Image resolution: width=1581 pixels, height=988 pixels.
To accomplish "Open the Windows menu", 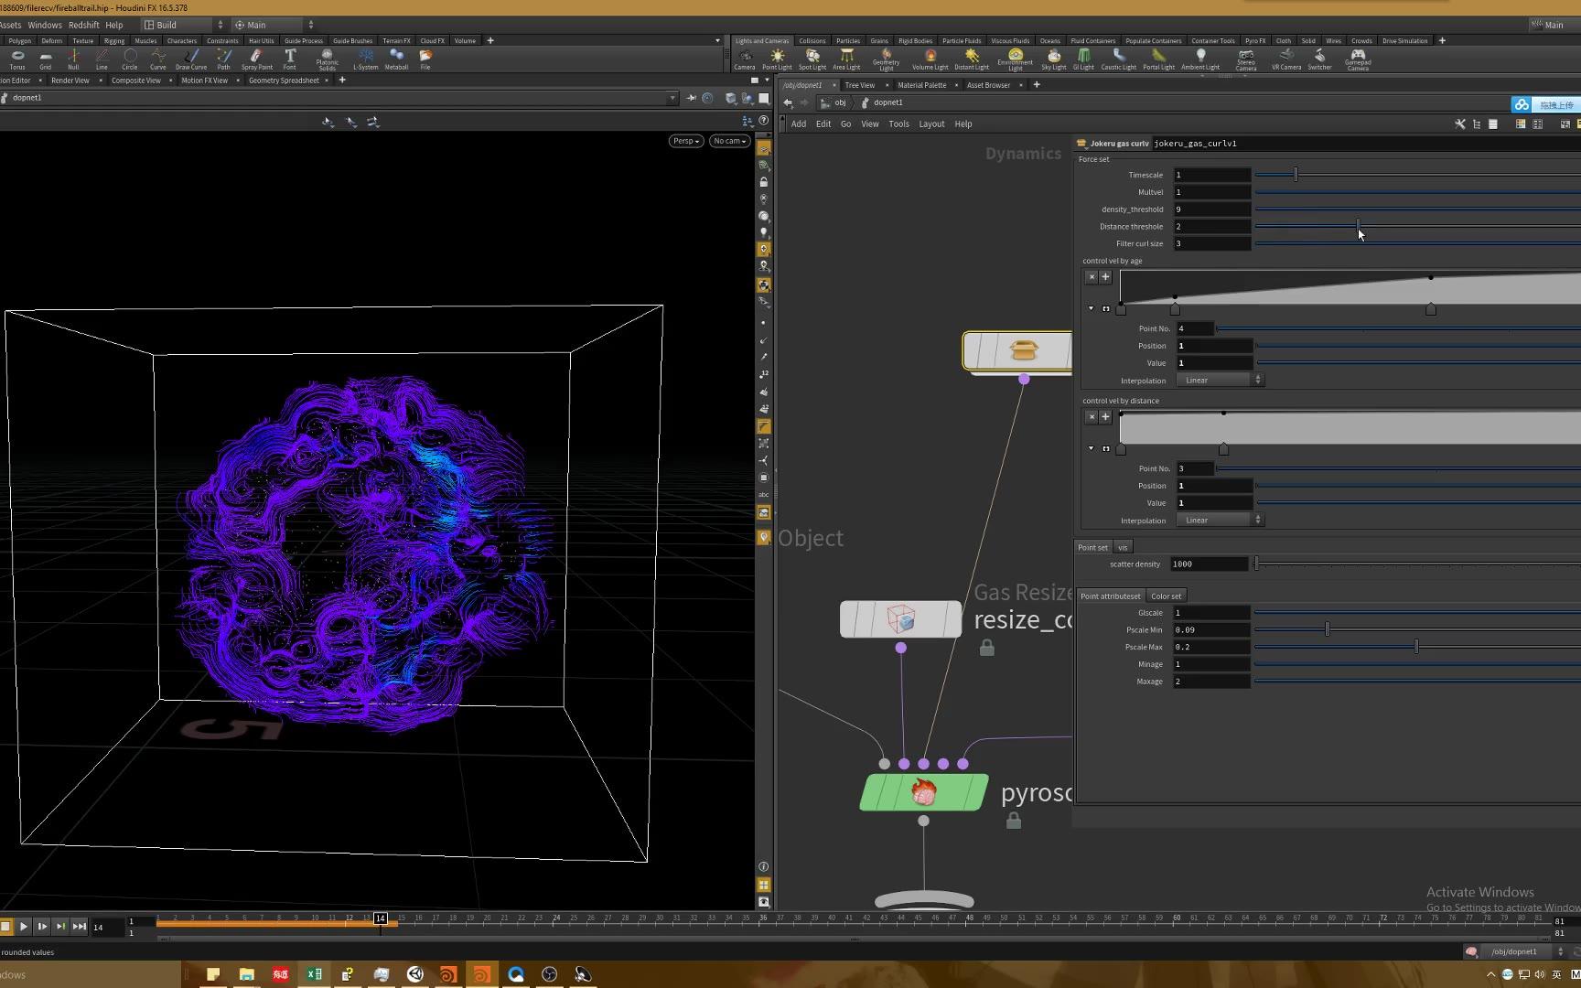I will coord(45,25).
